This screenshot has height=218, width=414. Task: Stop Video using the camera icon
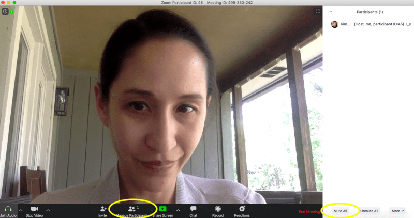tap(34, 209)
